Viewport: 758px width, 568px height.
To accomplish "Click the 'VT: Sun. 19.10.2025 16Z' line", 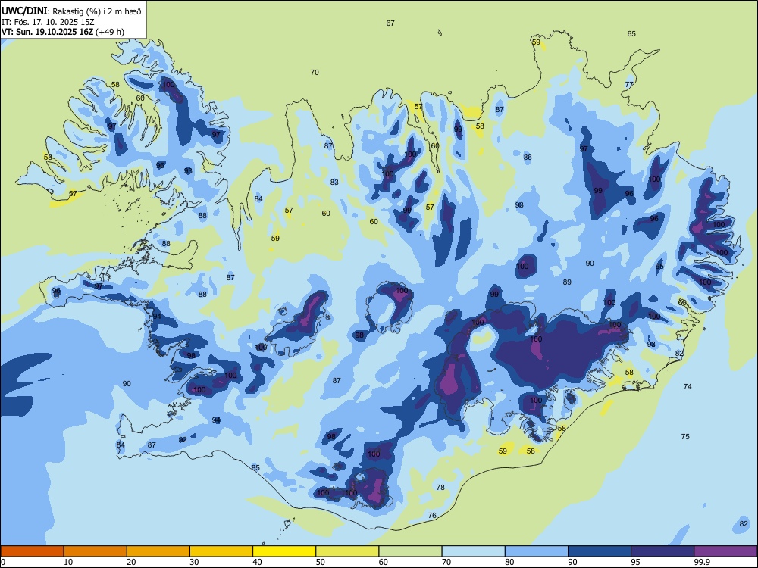I will (x=47, y=32).
